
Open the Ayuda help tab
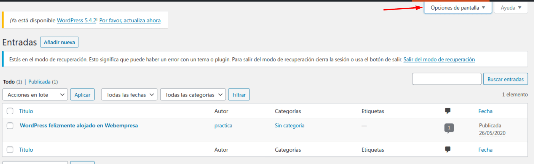[511, 8]
